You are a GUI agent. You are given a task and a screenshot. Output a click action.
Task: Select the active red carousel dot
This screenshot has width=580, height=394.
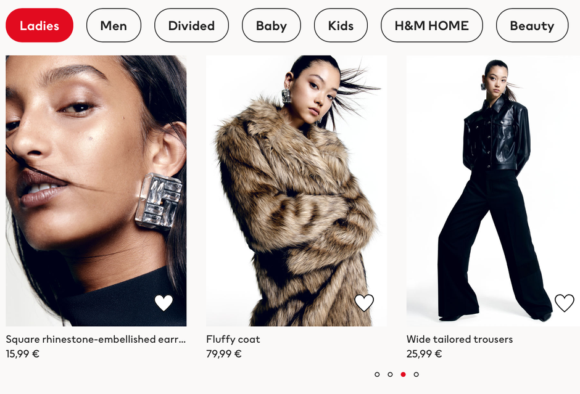(x=403, y=374)
